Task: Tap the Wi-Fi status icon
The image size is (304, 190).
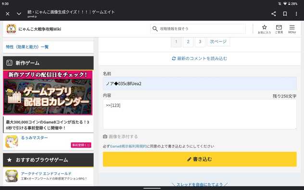Action: point(285,4)
